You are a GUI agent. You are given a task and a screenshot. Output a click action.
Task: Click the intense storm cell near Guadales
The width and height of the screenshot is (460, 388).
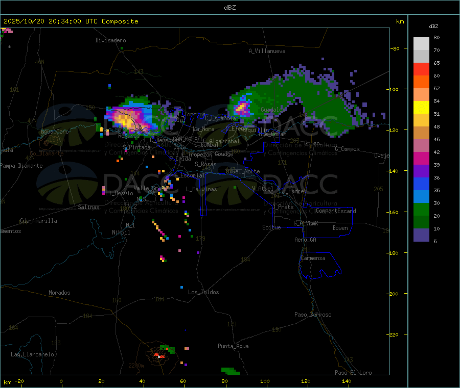242,108
